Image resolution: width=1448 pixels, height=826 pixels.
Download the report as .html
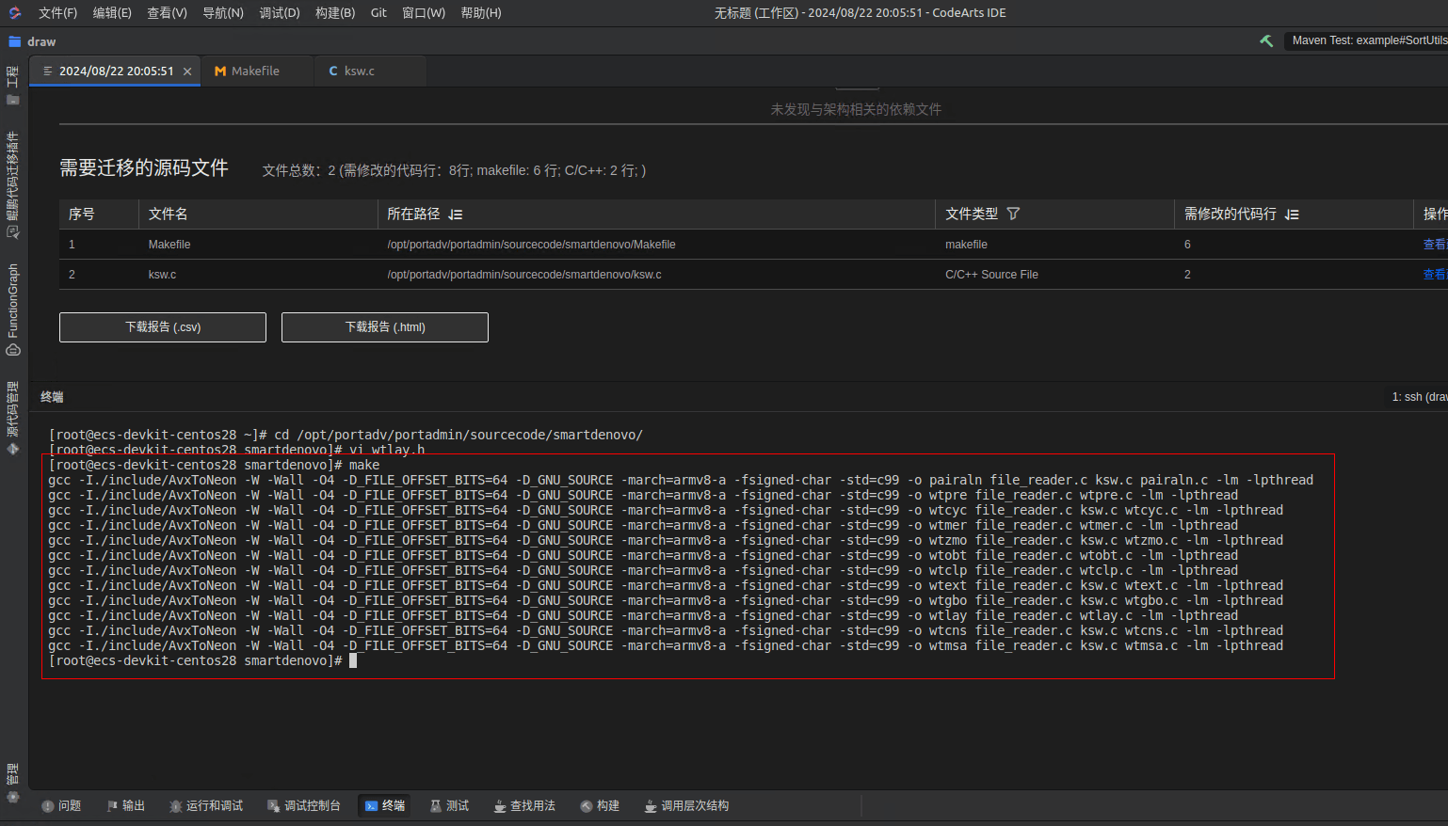click(x=385, y=327)
